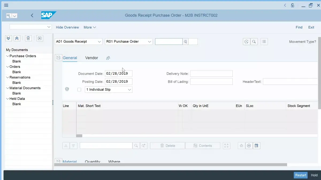The image size is (321, 180).
Task: Click the search text field below the table
Action: tap(106, 146)
